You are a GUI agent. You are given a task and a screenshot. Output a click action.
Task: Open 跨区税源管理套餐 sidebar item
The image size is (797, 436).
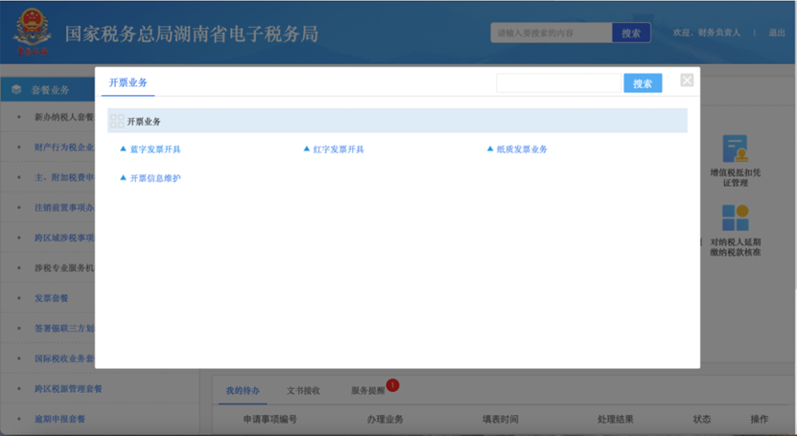click(x=68, y=389)
